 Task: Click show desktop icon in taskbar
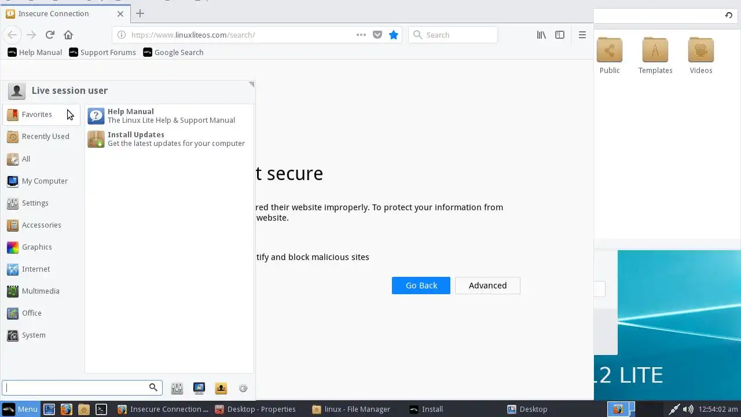coord(49,409)
